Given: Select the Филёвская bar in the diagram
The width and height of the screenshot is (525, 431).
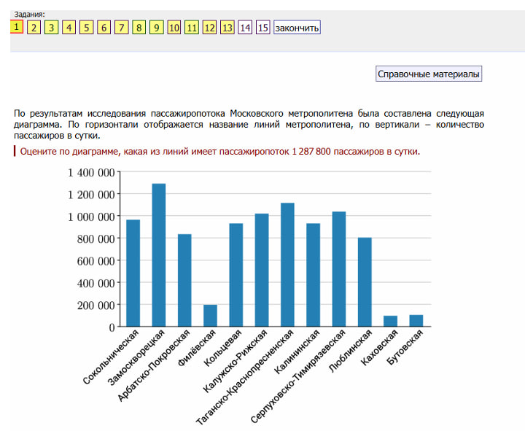Looking at the screenshot, I should coord(210,316).
